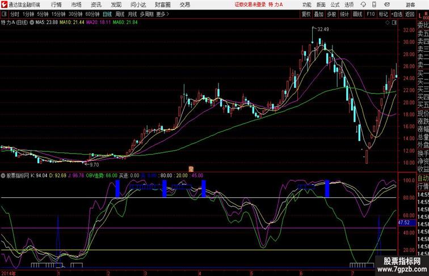The image size is (429, 276).
Task: Switch to 分时 chart tab
Action: (x=15, y=14)
